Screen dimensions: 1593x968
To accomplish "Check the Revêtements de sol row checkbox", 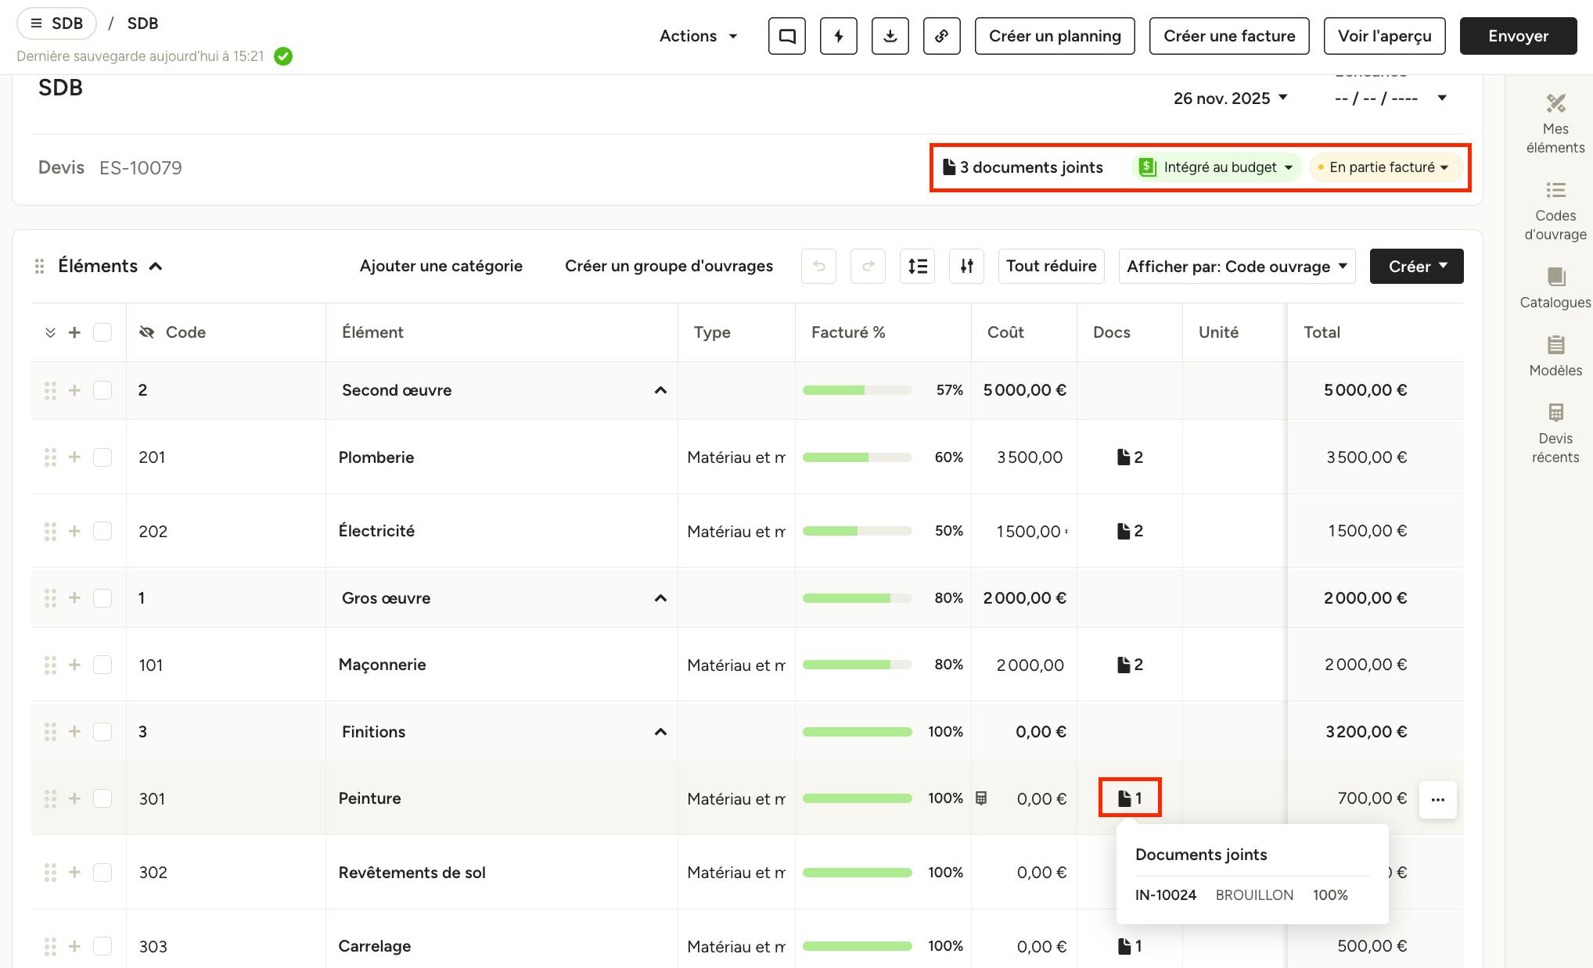I will tap(102, 873).
